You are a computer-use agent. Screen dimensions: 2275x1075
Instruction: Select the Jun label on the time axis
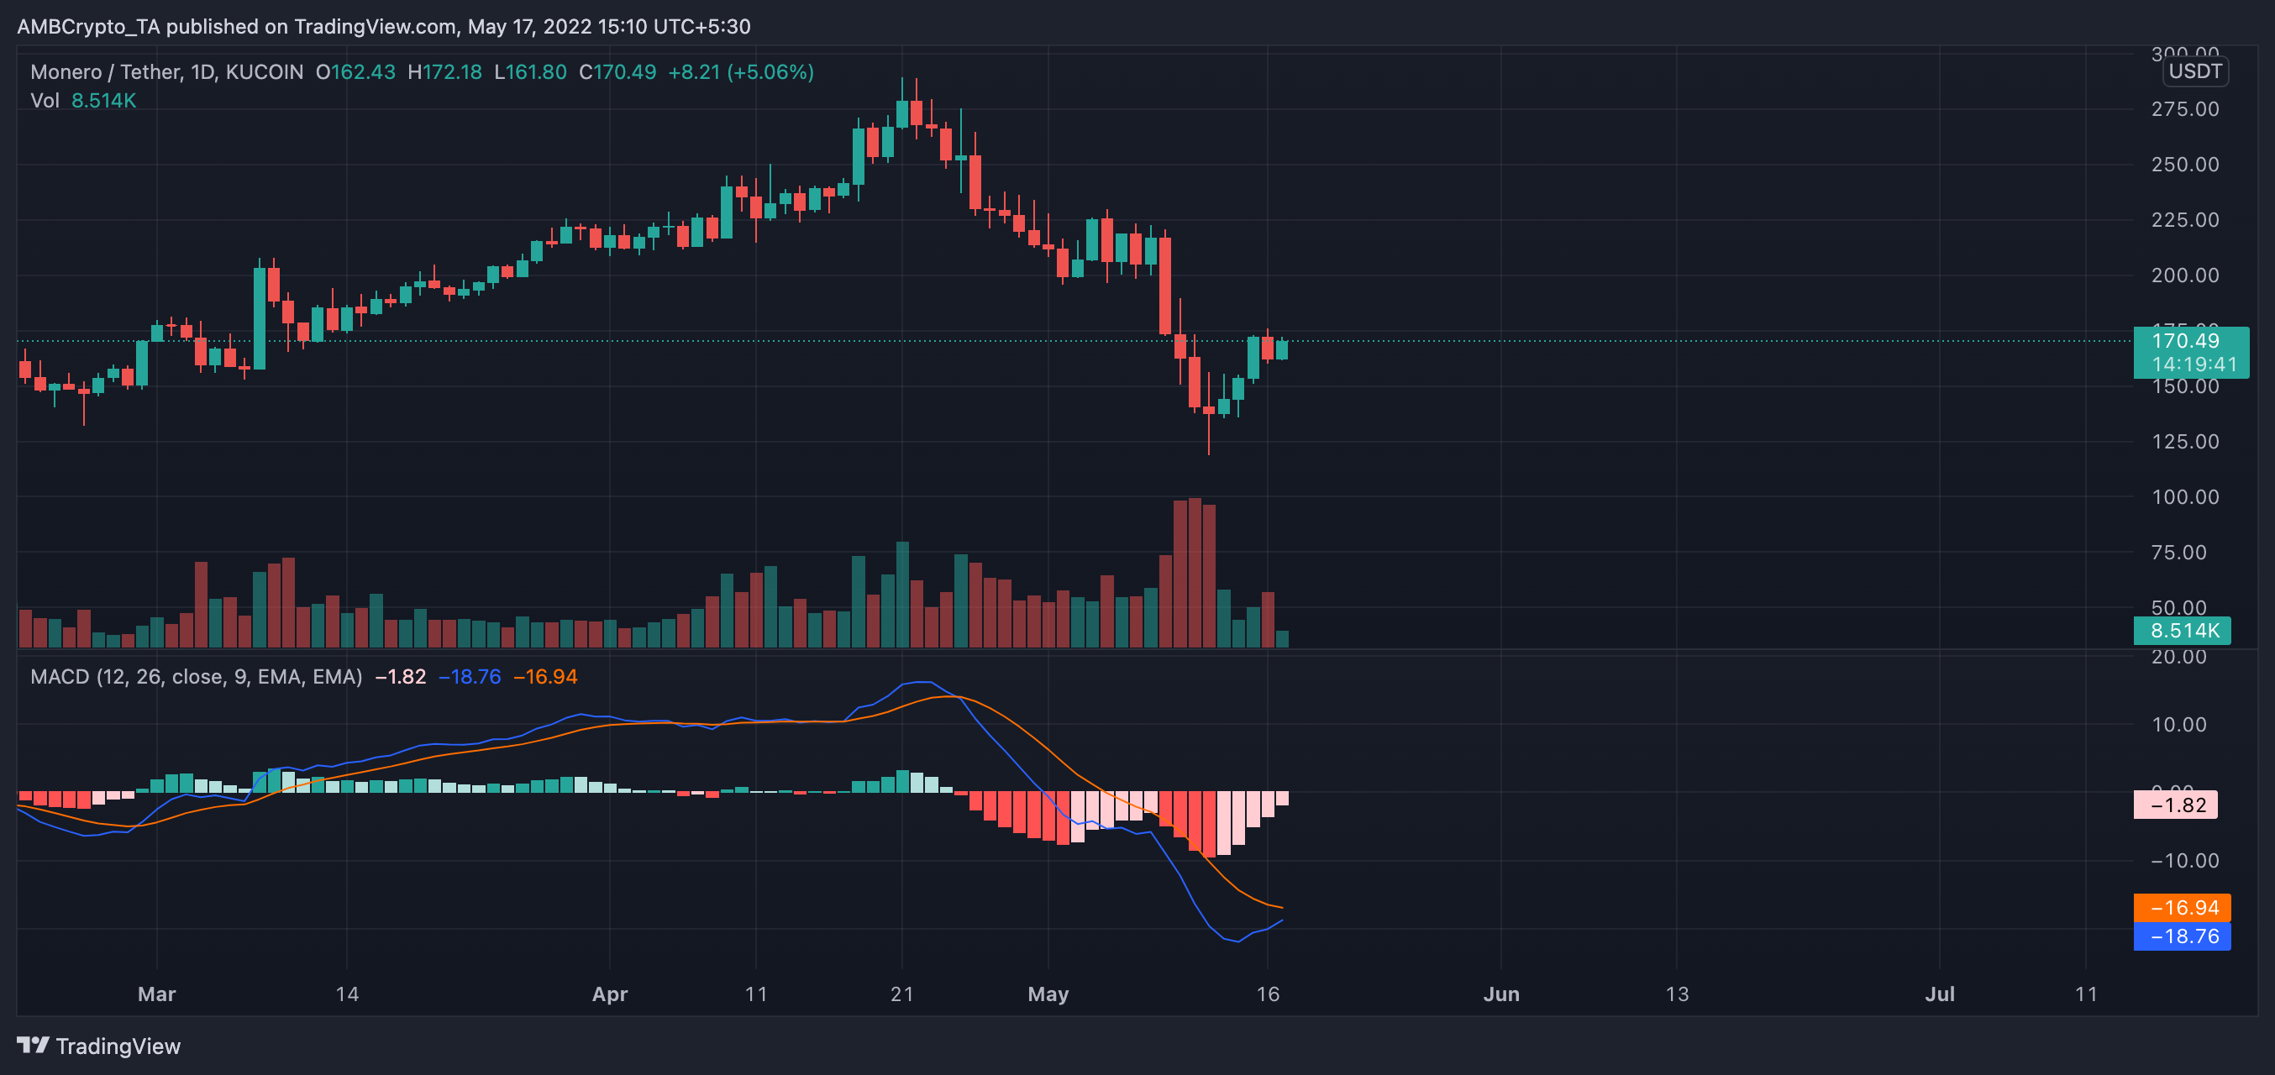tap(1502, 993)
